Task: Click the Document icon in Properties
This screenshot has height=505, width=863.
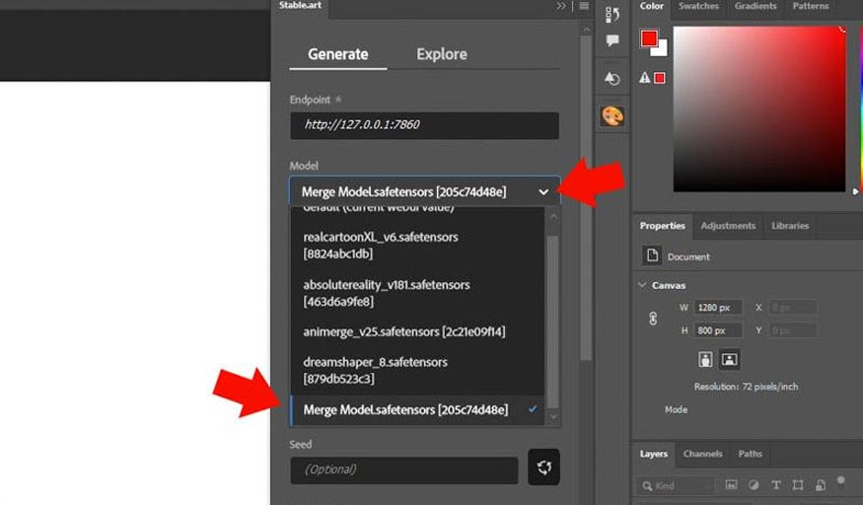Action: pos(652,255)
